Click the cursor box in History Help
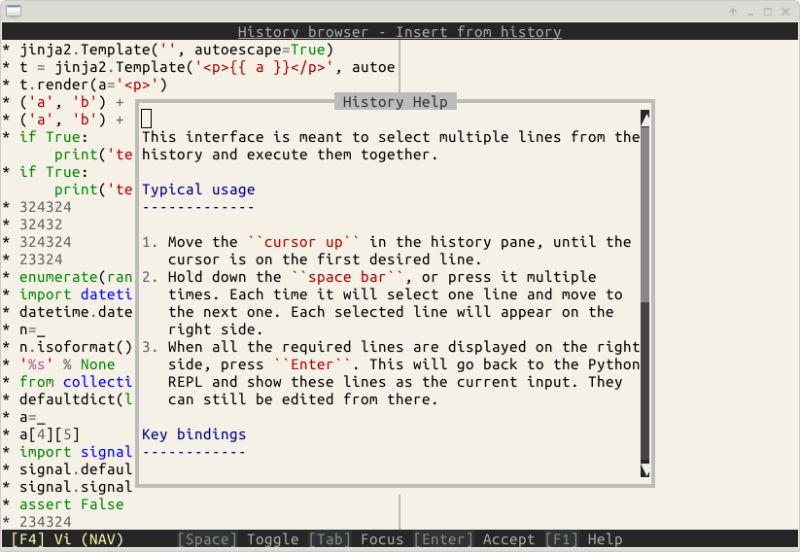 point(147,119)
